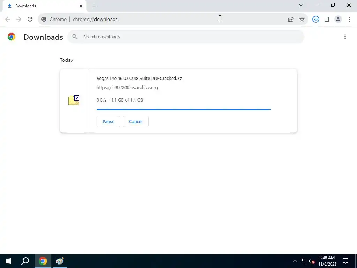
Task: Open Chrome's three-dot main menu
Action: pyautogui.click(x=349, y=20)
